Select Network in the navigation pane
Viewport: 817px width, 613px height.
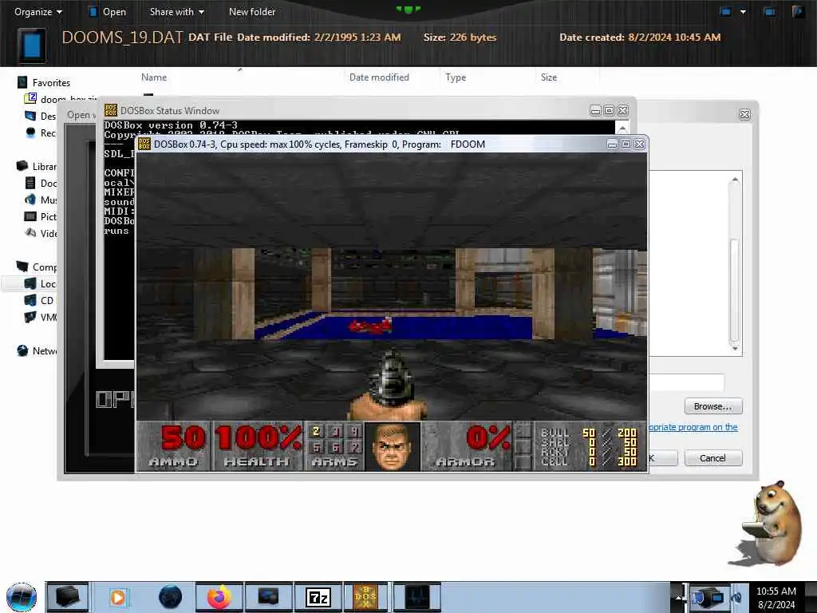point(37,351)
